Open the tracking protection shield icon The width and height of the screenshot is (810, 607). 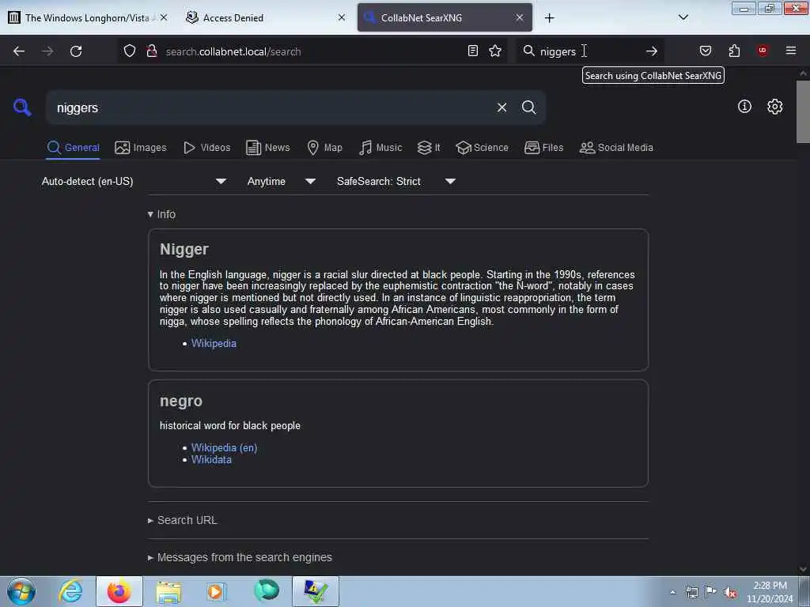pyautogui.click(x=130, y=51)
